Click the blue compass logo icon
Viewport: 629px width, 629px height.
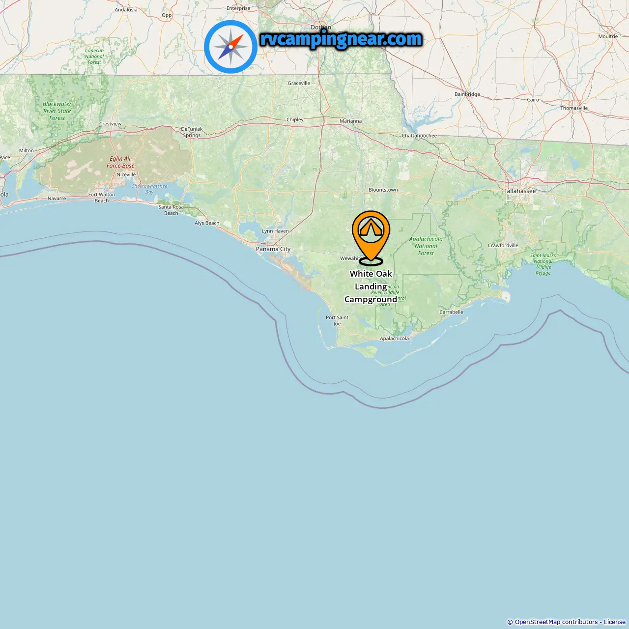click(x=230, y=47)
